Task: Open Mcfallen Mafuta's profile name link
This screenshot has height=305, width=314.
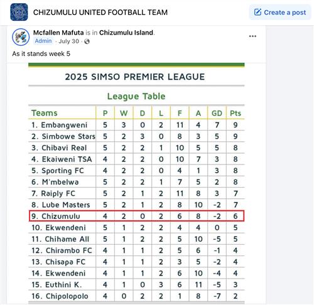Action: [58, 33]
